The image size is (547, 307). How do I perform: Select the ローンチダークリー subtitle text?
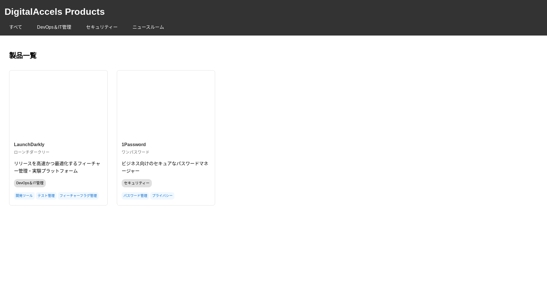32,152
